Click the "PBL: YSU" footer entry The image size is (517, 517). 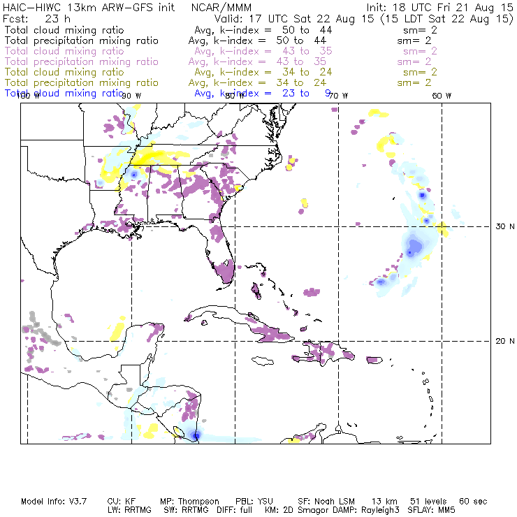(x=254, y=502)
